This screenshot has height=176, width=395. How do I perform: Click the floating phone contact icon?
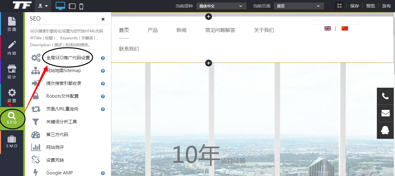click(386, 96)
